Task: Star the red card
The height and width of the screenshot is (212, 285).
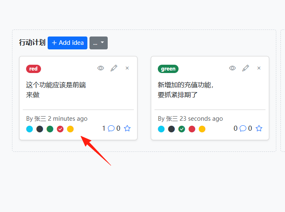Action: coord(127,128)
